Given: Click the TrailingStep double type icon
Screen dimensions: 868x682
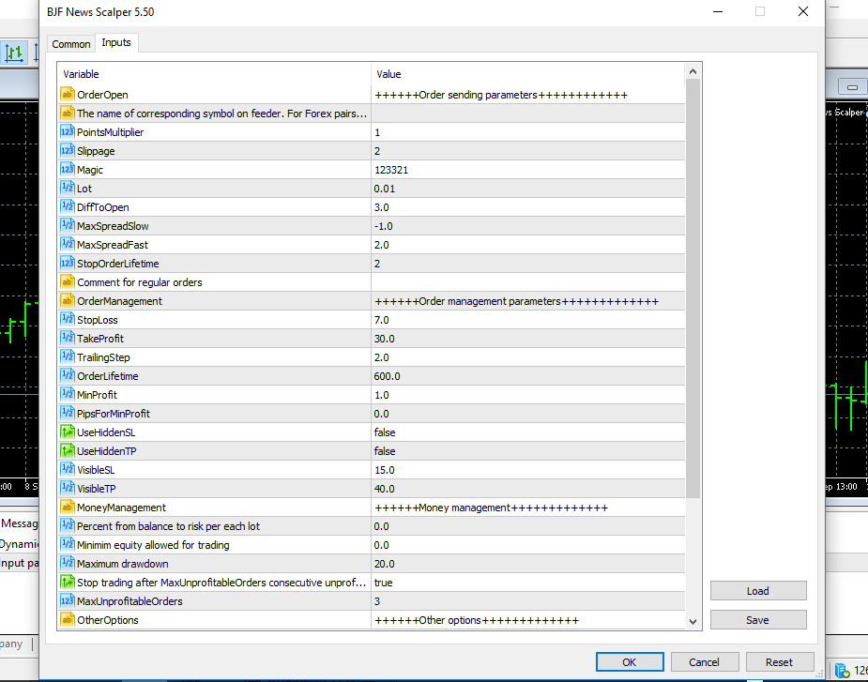Looking at the screenshot, I should [67, 357].
